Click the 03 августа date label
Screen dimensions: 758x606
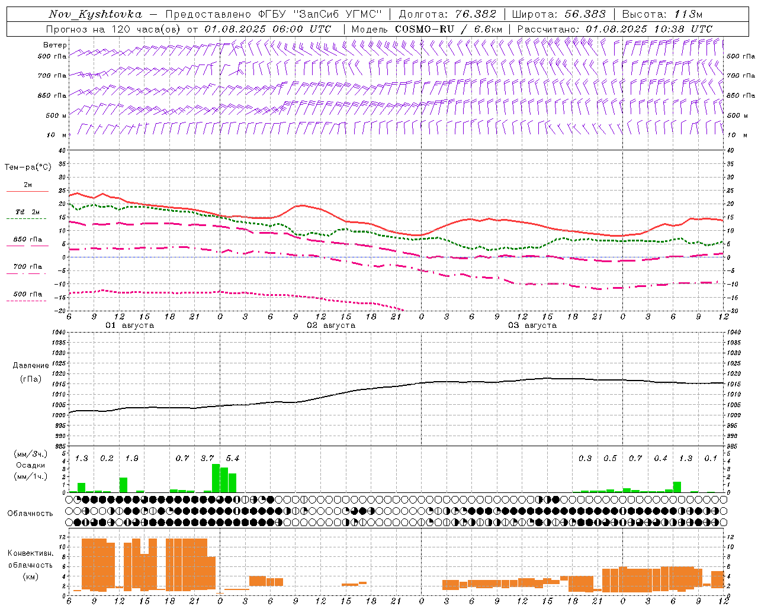(532, 325)
